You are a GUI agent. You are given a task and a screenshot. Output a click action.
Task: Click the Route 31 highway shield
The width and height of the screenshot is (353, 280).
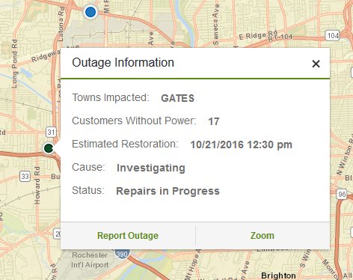tap(51, 132)
